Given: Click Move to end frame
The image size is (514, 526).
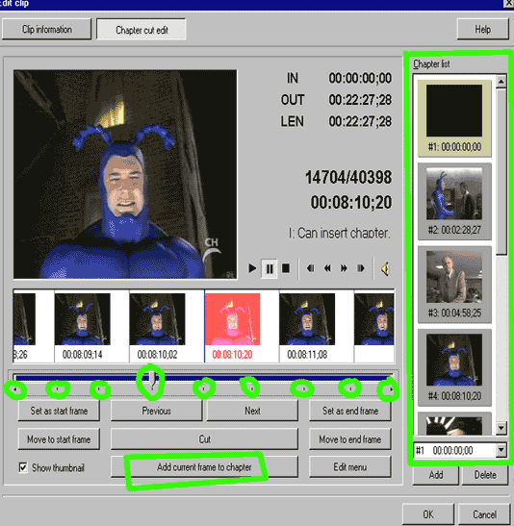Looking at the screenshot, I should [x=350, y=439].
